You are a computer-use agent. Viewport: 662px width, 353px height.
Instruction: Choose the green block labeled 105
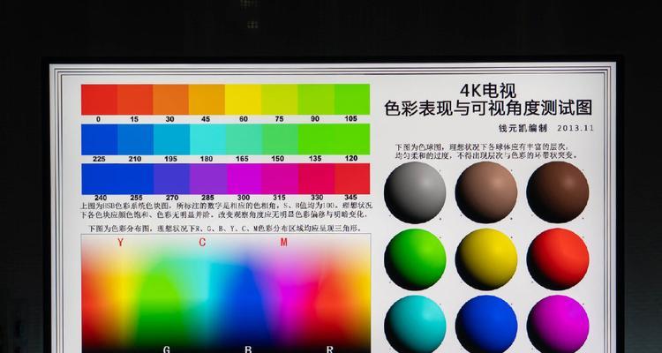(352, 100)
